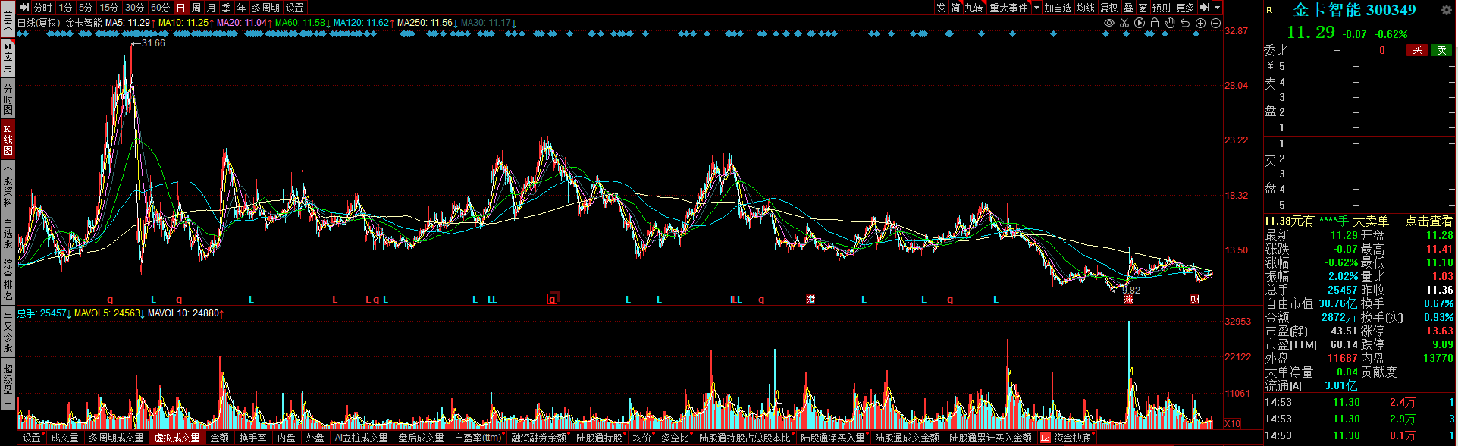Viewport: 1458px width, 446px height.
Task: Zoom in with the plus circle icon
Action: [1200, 24]
